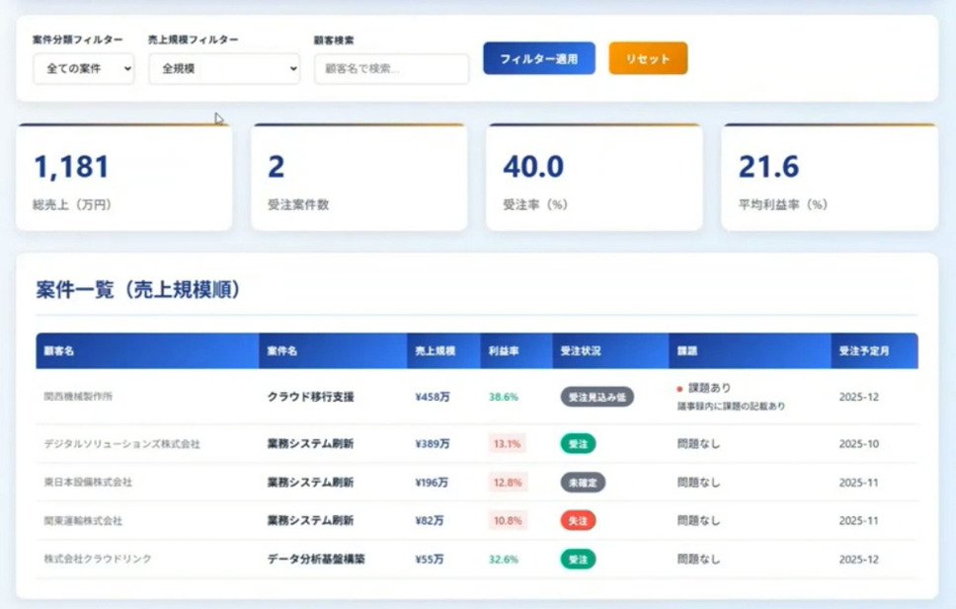Click the 売上規模 column header
This screenshot has width=956, height=609.
[x=436, y=351]
